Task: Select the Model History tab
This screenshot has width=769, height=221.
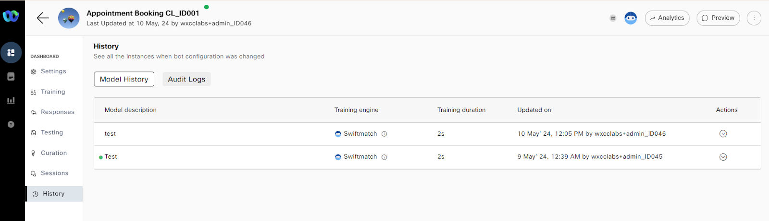Action: click(x=124, y=79)
